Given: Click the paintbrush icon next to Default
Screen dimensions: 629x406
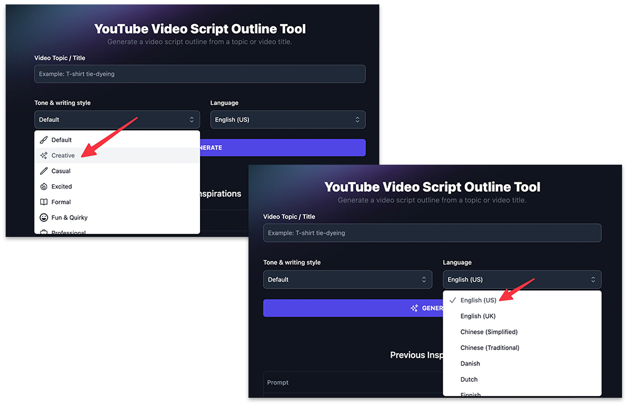Looking at the screenshot, I should point(43,140).
